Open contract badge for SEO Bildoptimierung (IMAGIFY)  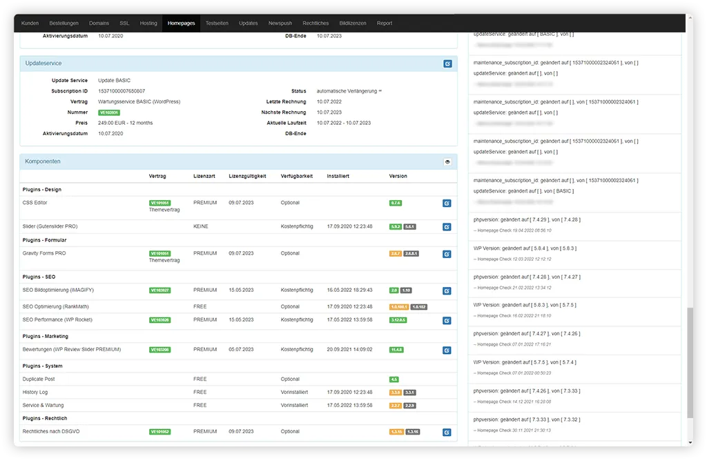pos(159,290)
